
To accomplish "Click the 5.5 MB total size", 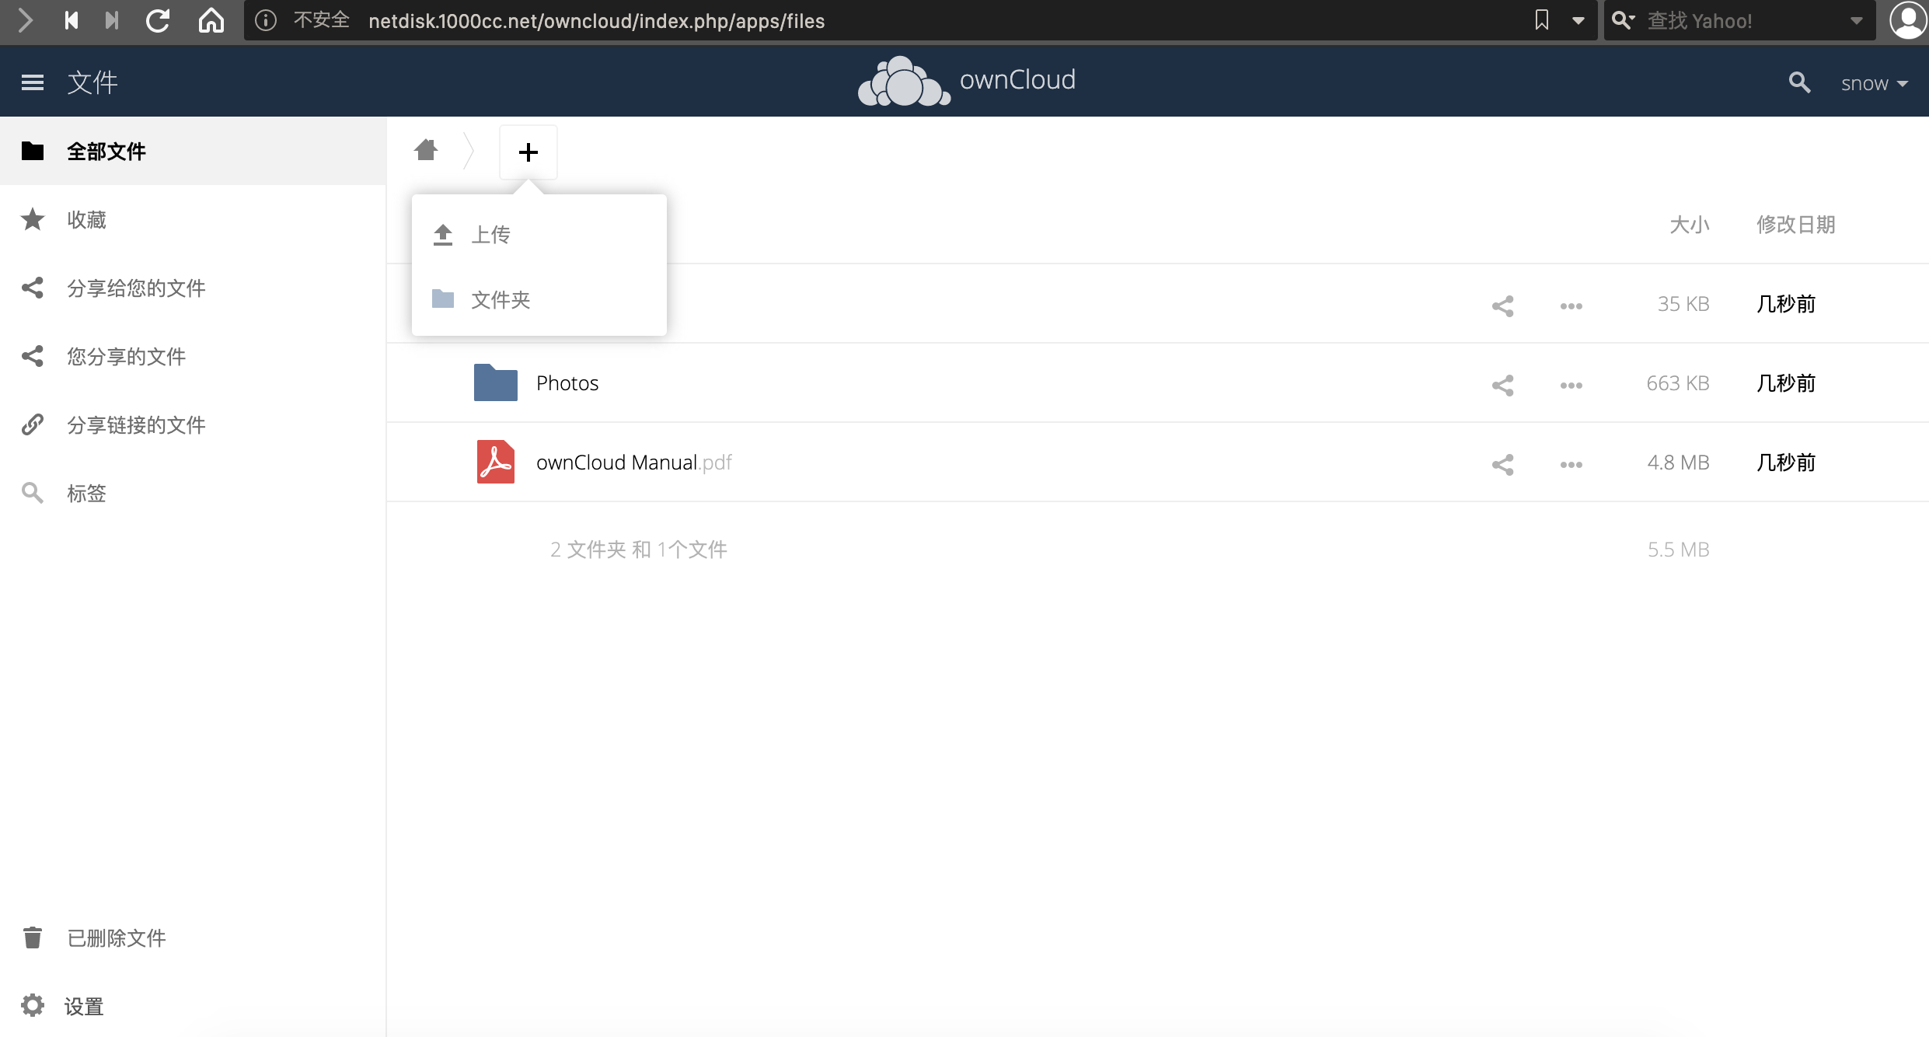I will tap(1678, 550).
